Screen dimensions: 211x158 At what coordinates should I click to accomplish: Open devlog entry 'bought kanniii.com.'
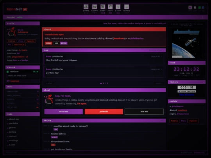(x=60, y=142)
